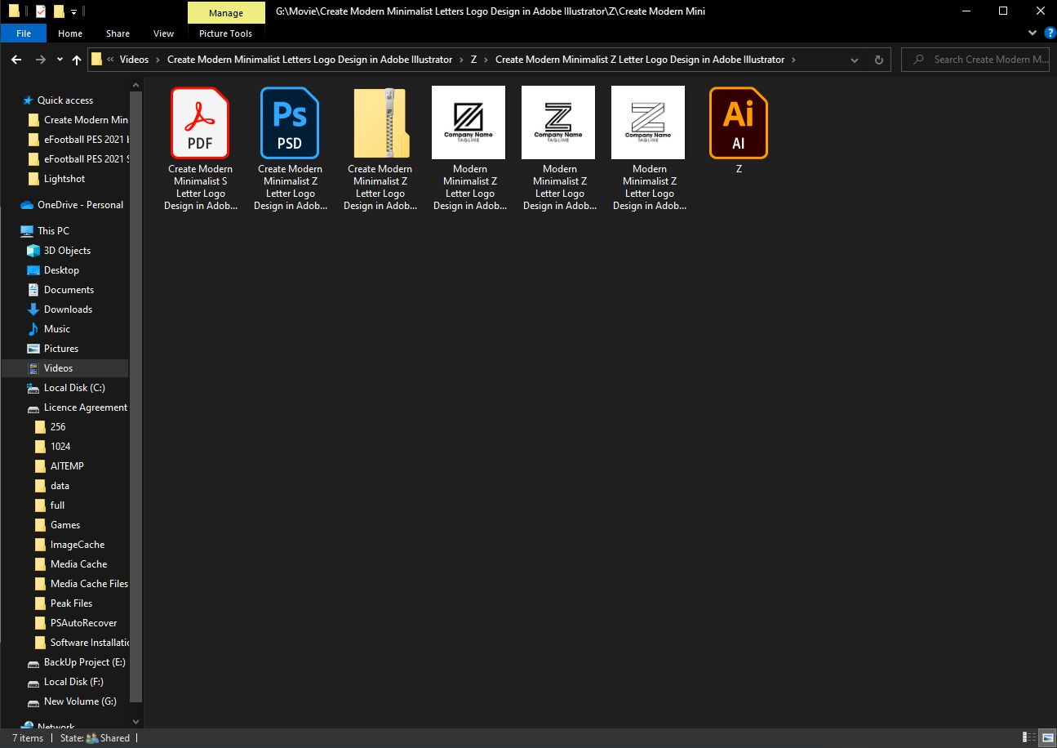Select the highlighted Videos item in the sidebar
This screenshot has width=1057, height=748.
[x=65, y=368]
